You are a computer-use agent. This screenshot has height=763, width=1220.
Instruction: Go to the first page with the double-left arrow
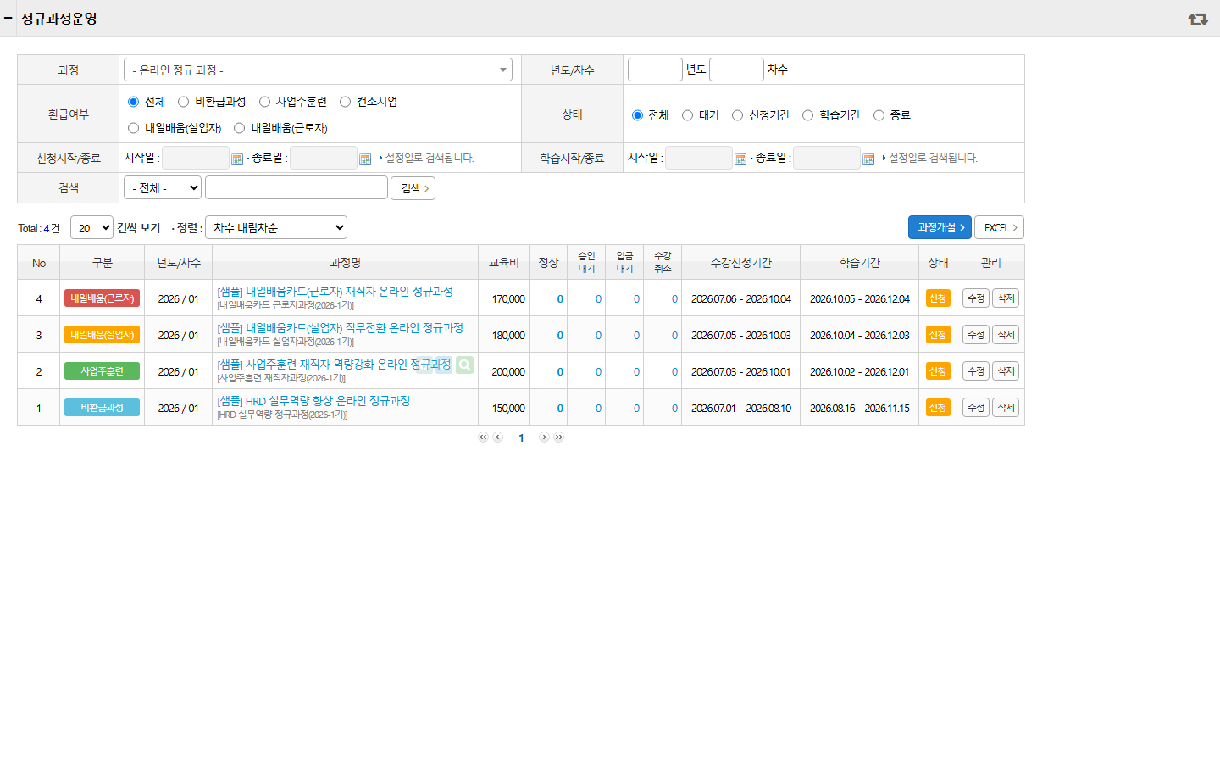point(483,437)
